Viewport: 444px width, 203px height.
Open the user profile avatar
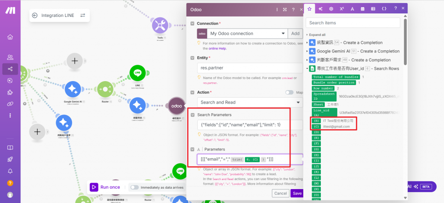tap(10, 195)
